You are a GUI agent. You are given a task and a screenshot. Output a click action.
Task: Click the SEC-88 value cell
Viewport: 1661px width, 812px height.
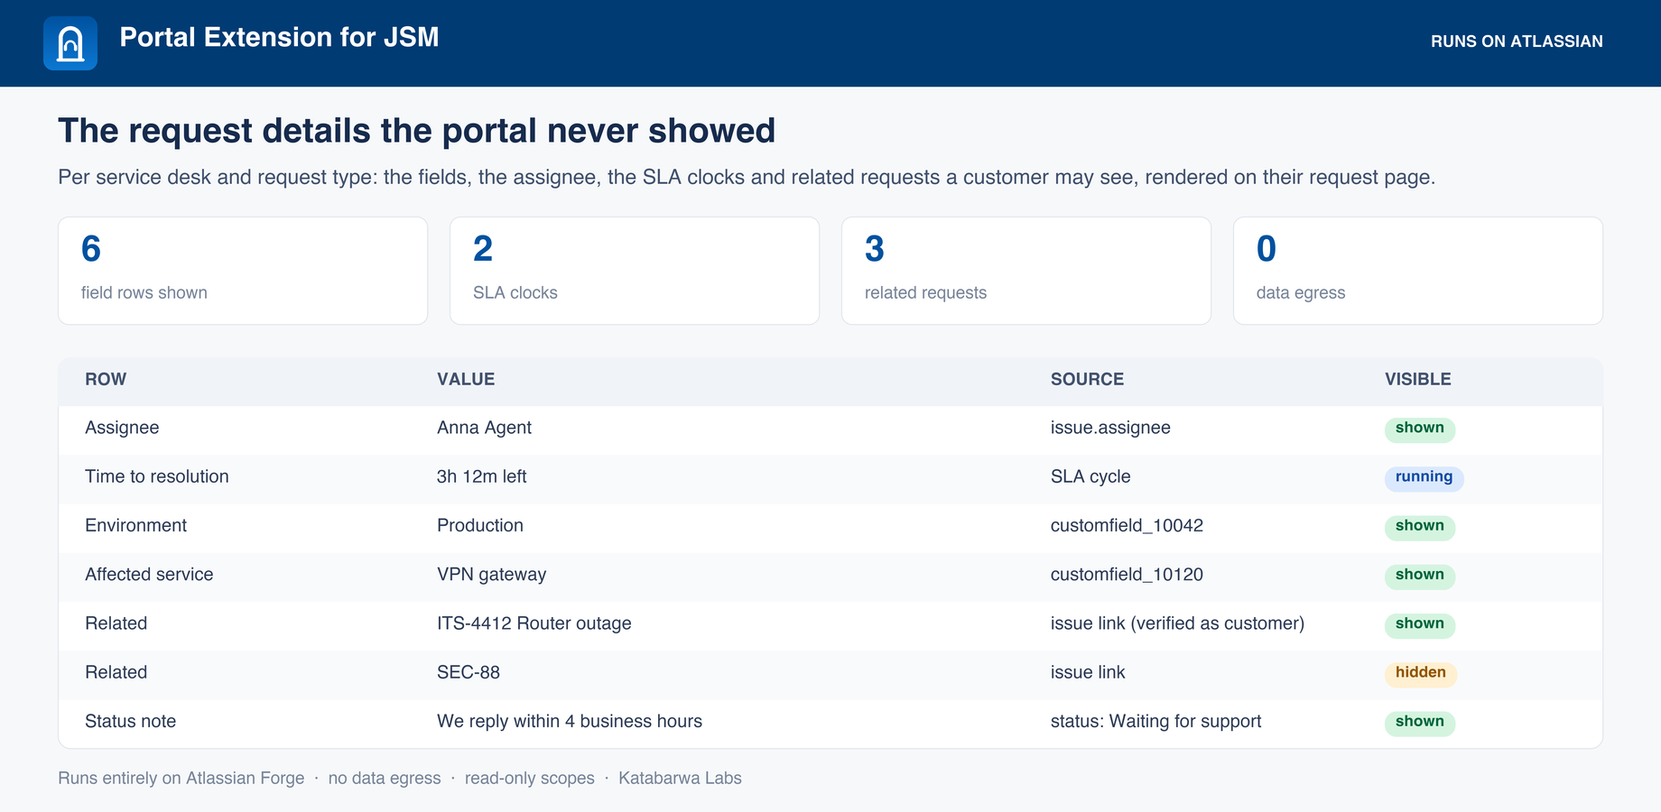[469, 672]
